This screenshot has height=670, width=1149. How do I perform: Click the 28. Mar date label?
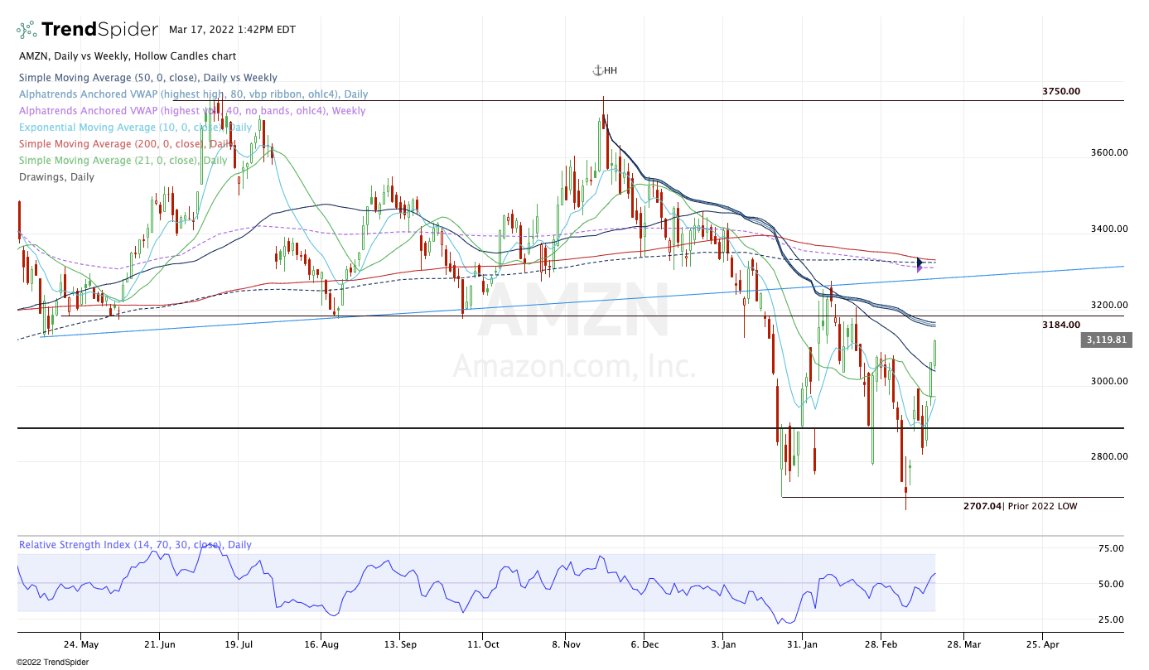click(x=963, y=643)
